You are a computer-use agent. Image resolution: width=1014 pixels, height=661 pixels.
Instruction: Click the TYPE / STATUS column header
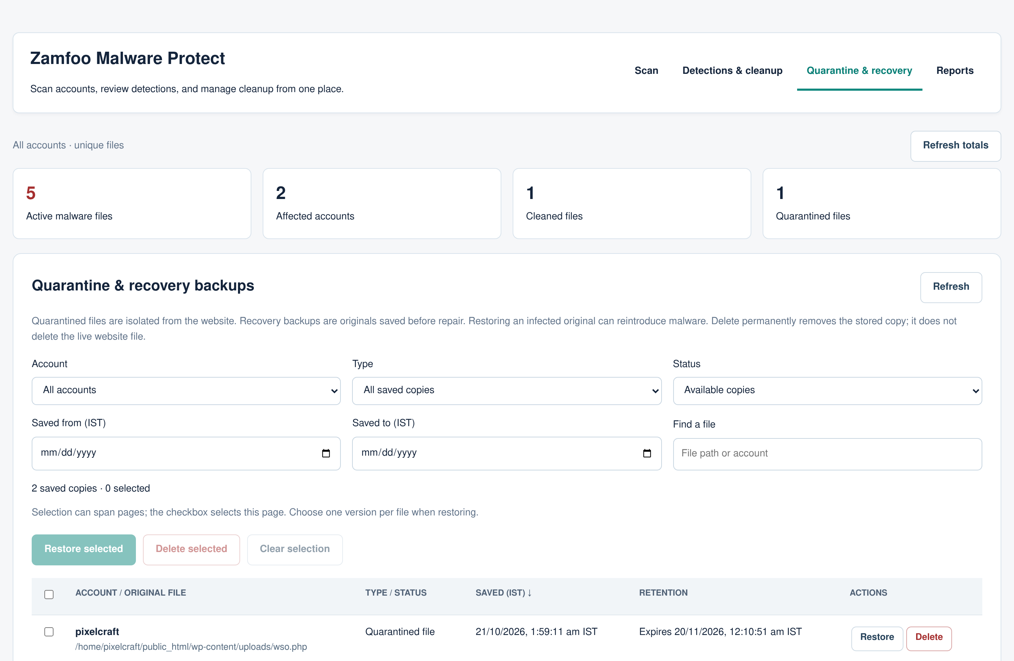point(396,593)
